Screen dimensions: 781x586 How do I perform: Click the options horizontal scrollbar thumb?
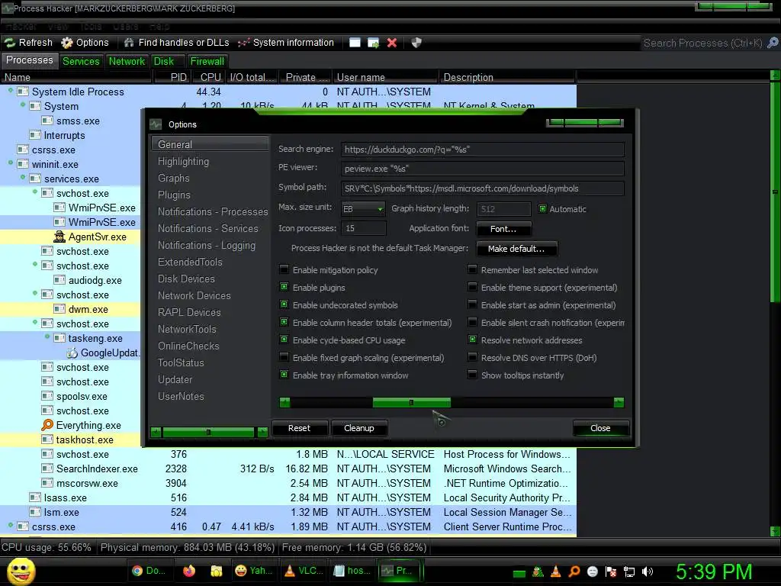(x=411, y=402)
